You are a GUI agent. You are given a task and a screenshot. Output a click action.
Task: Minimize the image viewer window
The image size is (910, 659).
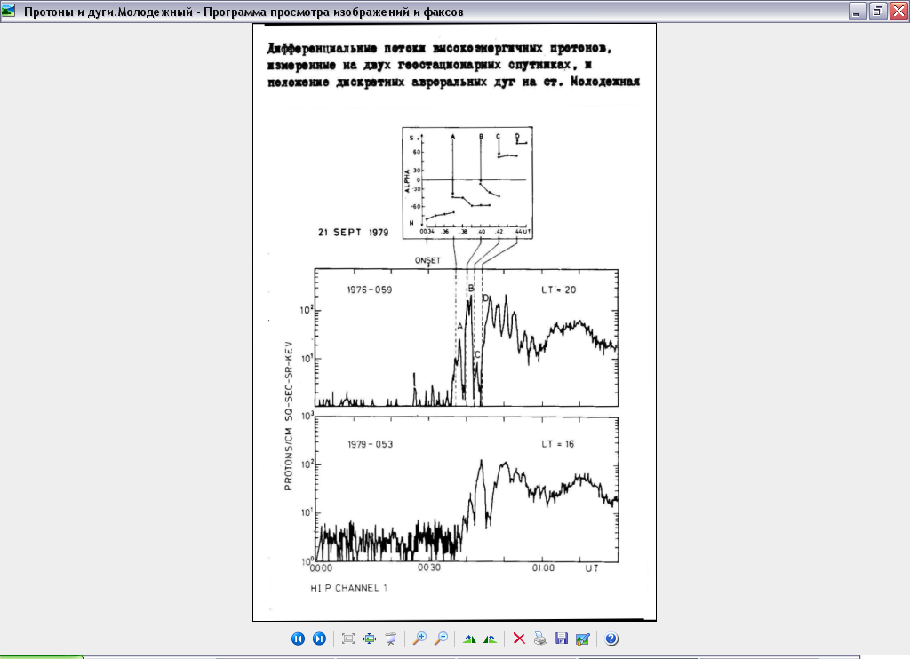[x=858, y=11]
